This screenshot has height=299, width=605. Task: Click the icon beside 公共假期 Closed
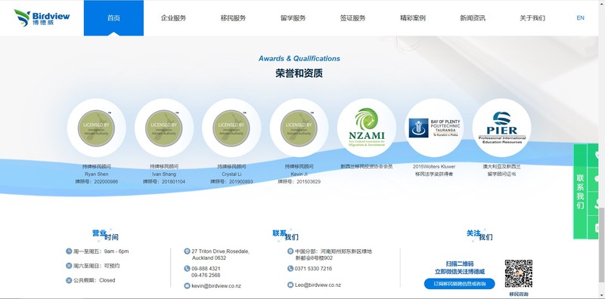click(x=69, y=280)
